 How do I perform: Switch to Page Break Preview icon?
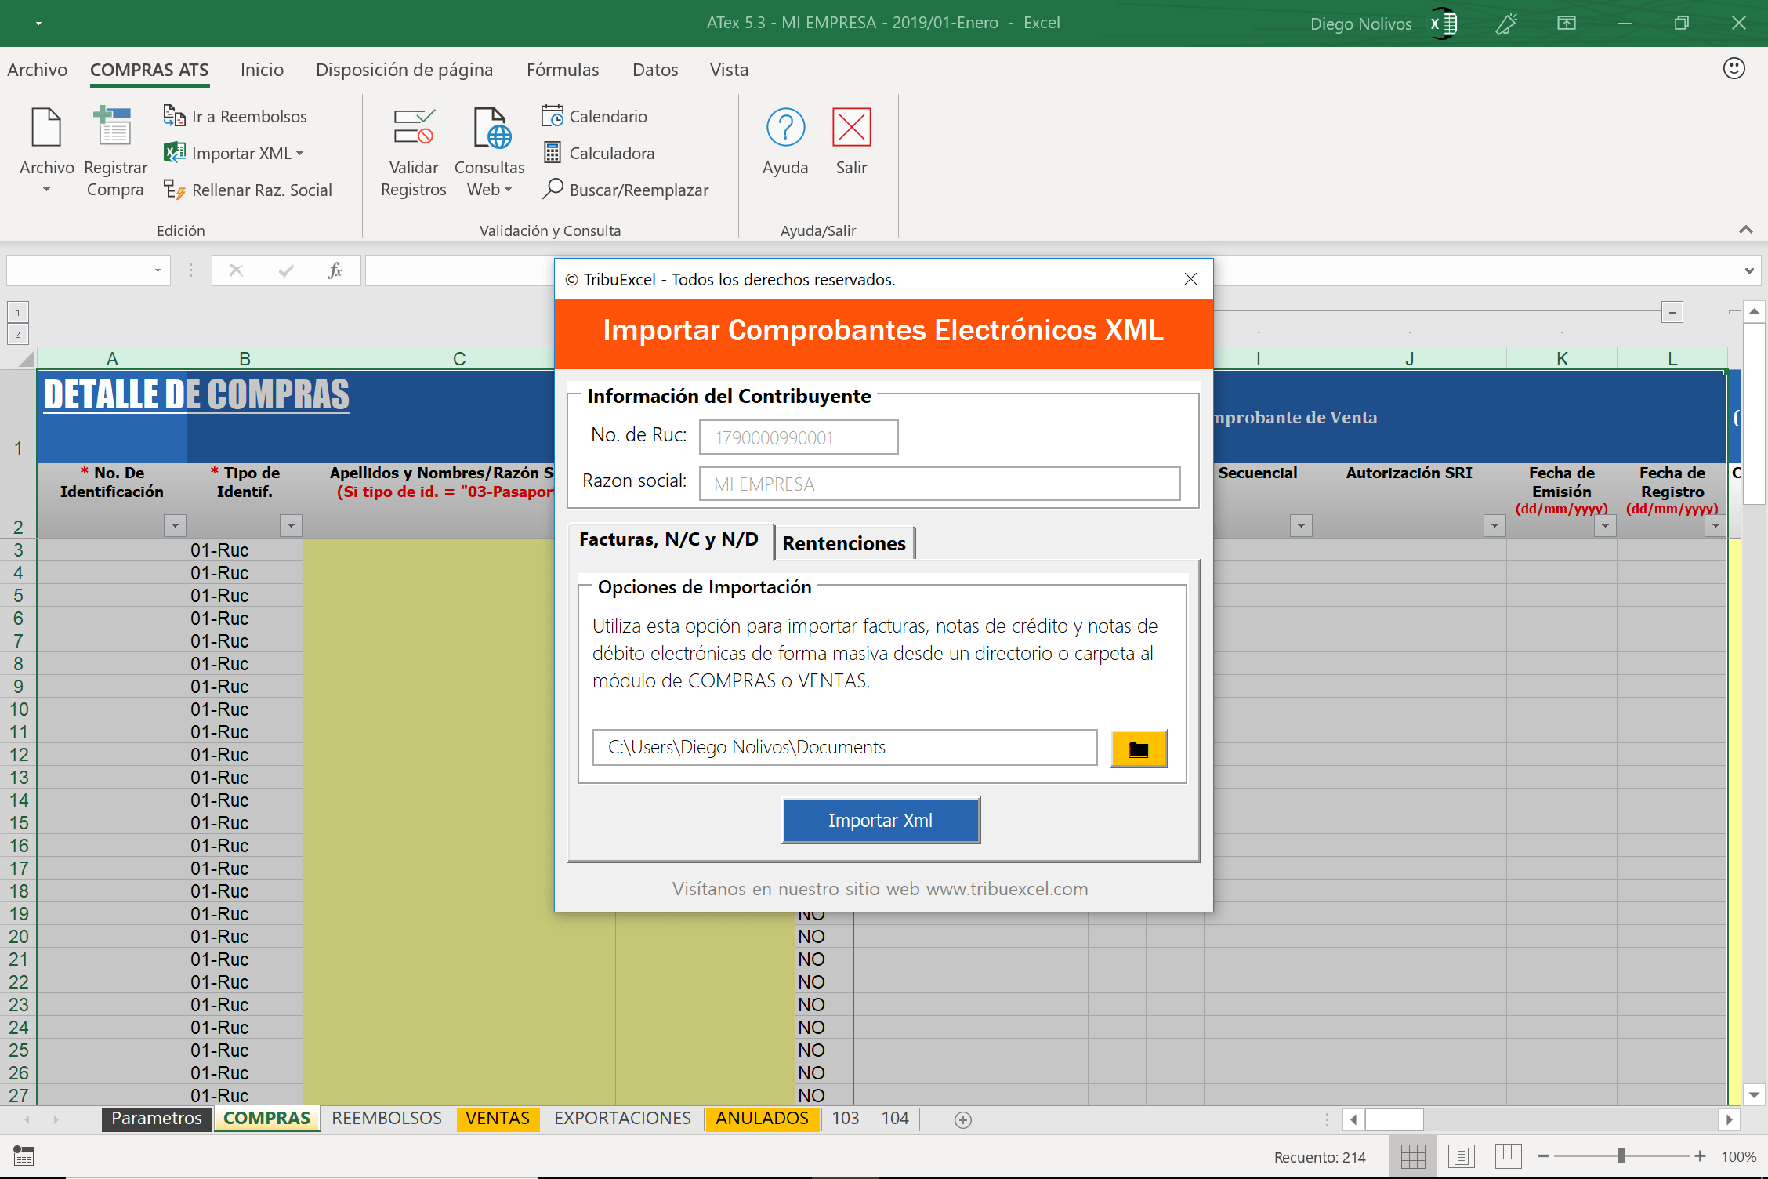[x=1508, y=1156]
